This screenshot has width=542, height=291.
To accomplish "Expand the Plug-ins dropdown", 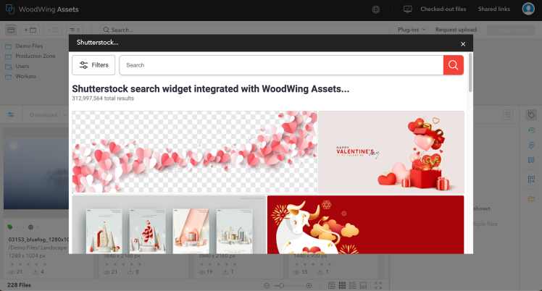I will tap(412, 30).
